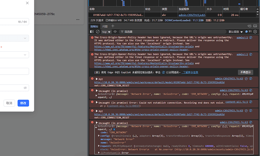Create live expression via eye icon
Viewport: 260px width, 156px height.
coord(115,32)
